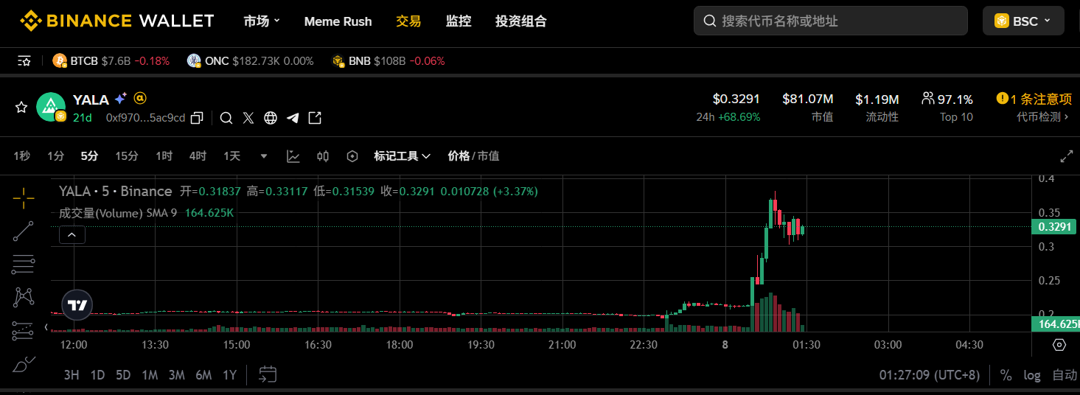Image resolution: width=1080 pixels, height=395 pixels.
Task: Select the horizontal lines Fibonacci tool
Action: pyautogui.click(x=24, y=264)
